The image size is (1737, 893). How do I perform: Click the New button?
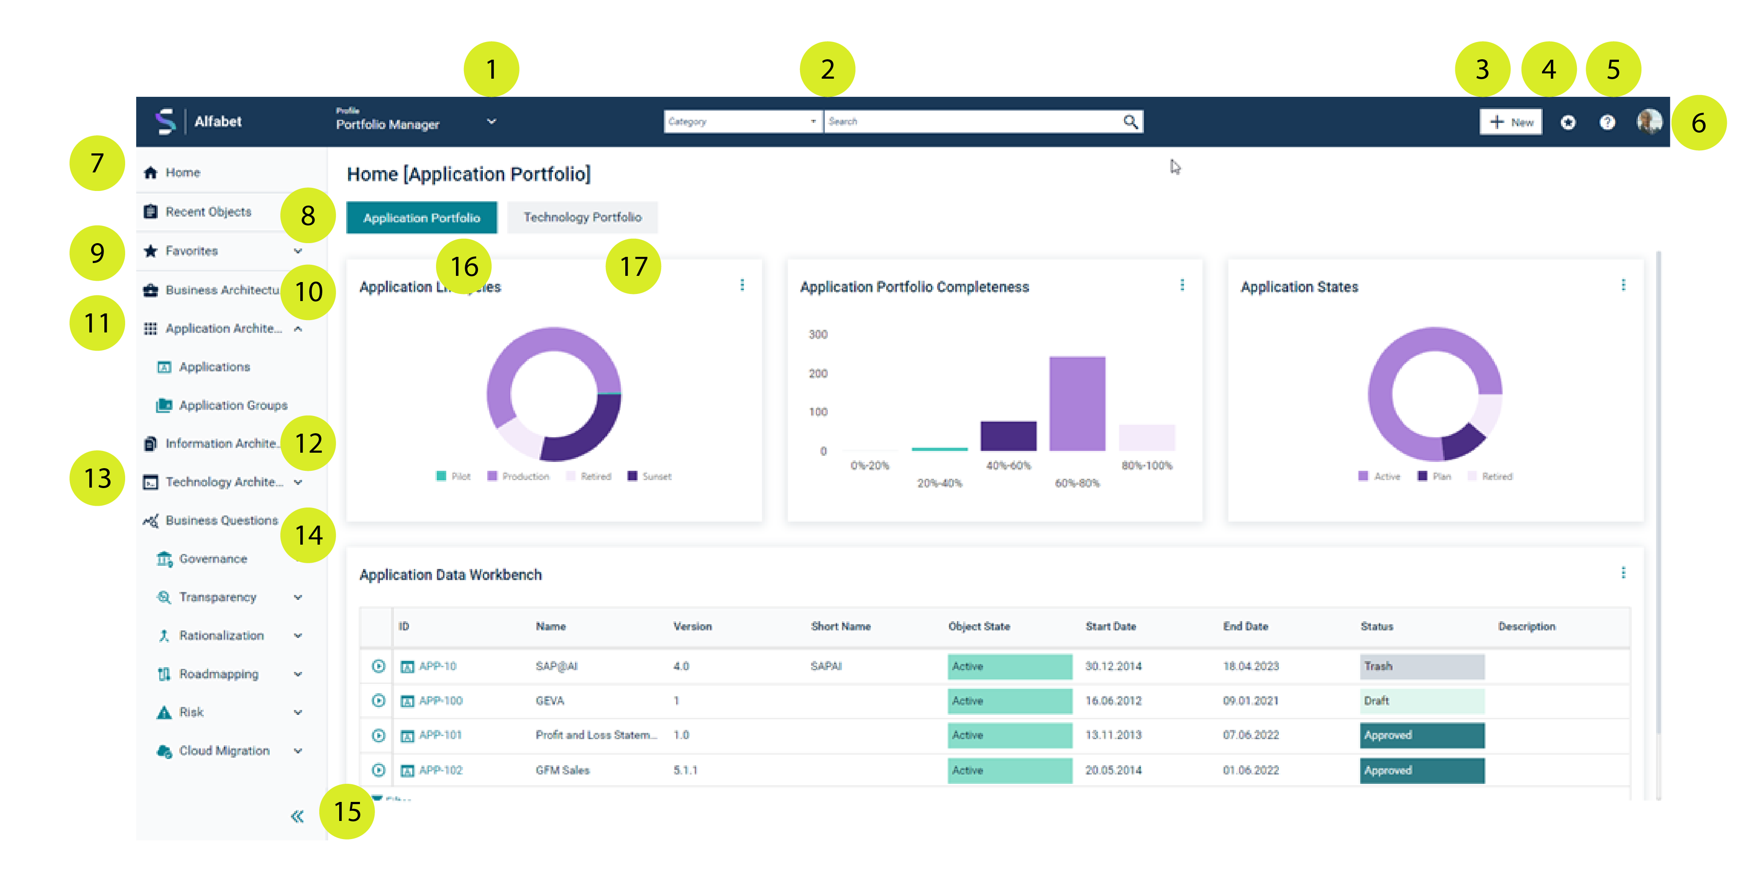pos(1511,122)
